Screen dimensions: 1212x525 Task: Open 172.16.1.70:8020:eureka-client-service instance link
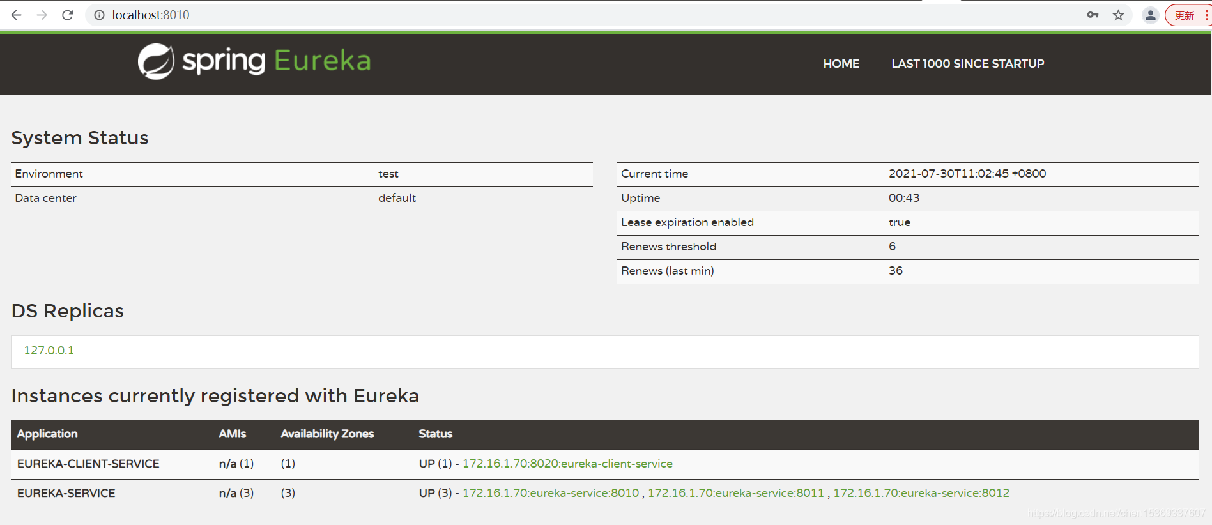(x=567, y=464)
